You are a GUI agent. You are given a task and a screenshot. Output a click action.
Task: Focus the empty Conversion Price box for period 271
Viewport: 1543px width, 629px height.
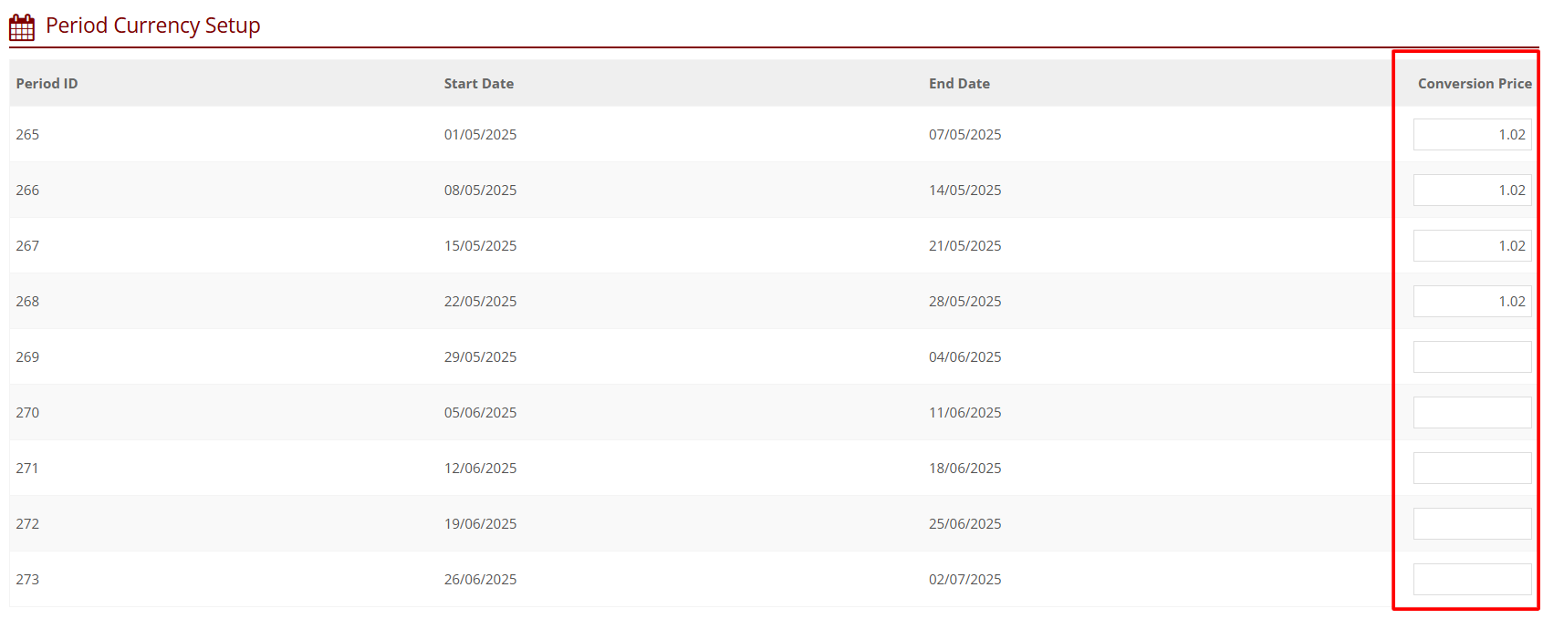point(1471,469)
